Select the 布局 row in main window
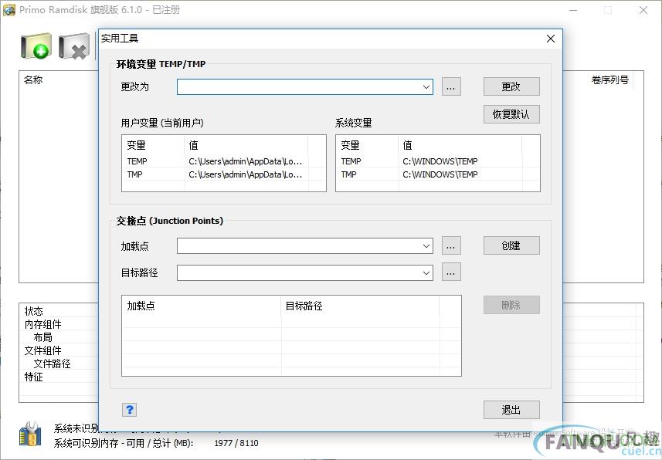The width and height of the screenshot is (662, 460). 59,337
